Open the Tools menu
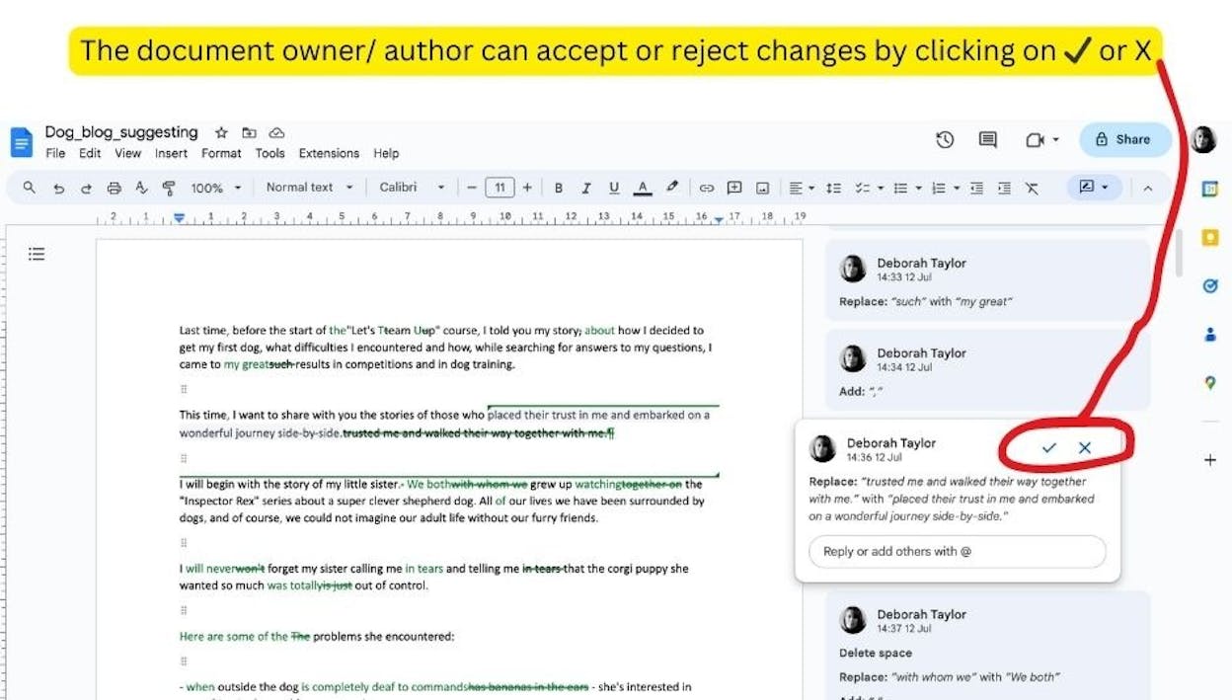1232x700 pixels. click(x=269, y=153)
